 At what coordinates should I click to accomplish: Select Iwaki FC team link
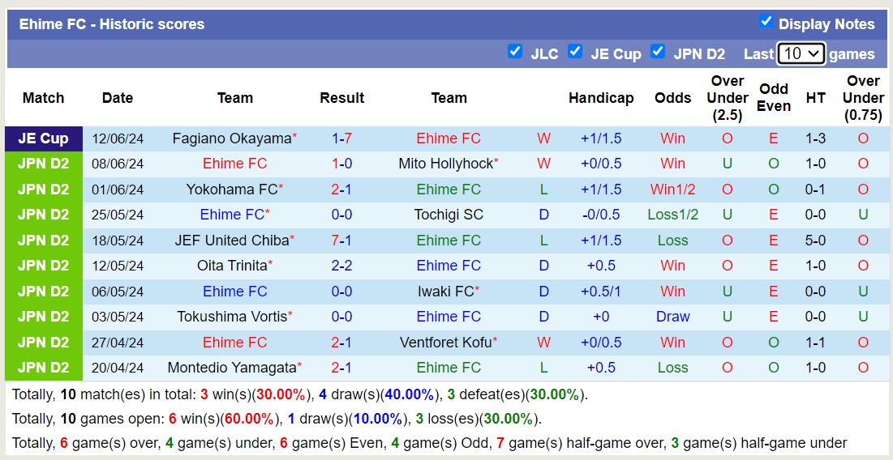445,292
